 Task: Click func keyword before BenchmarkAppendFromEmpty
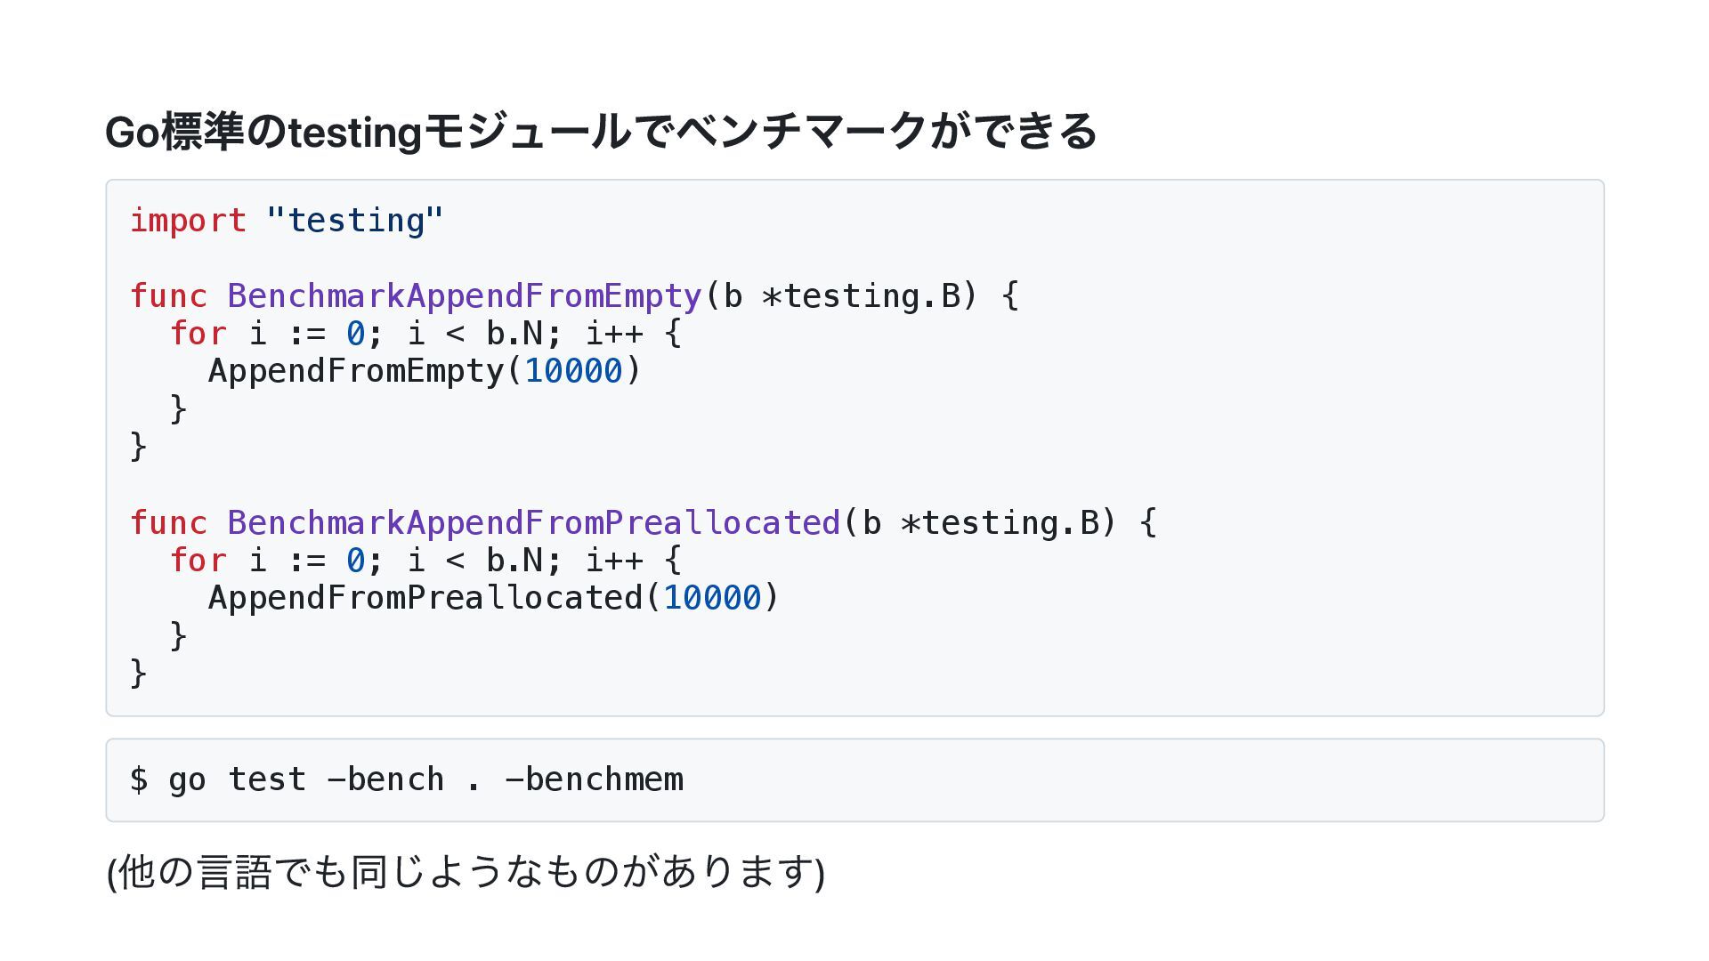[168, 296]
